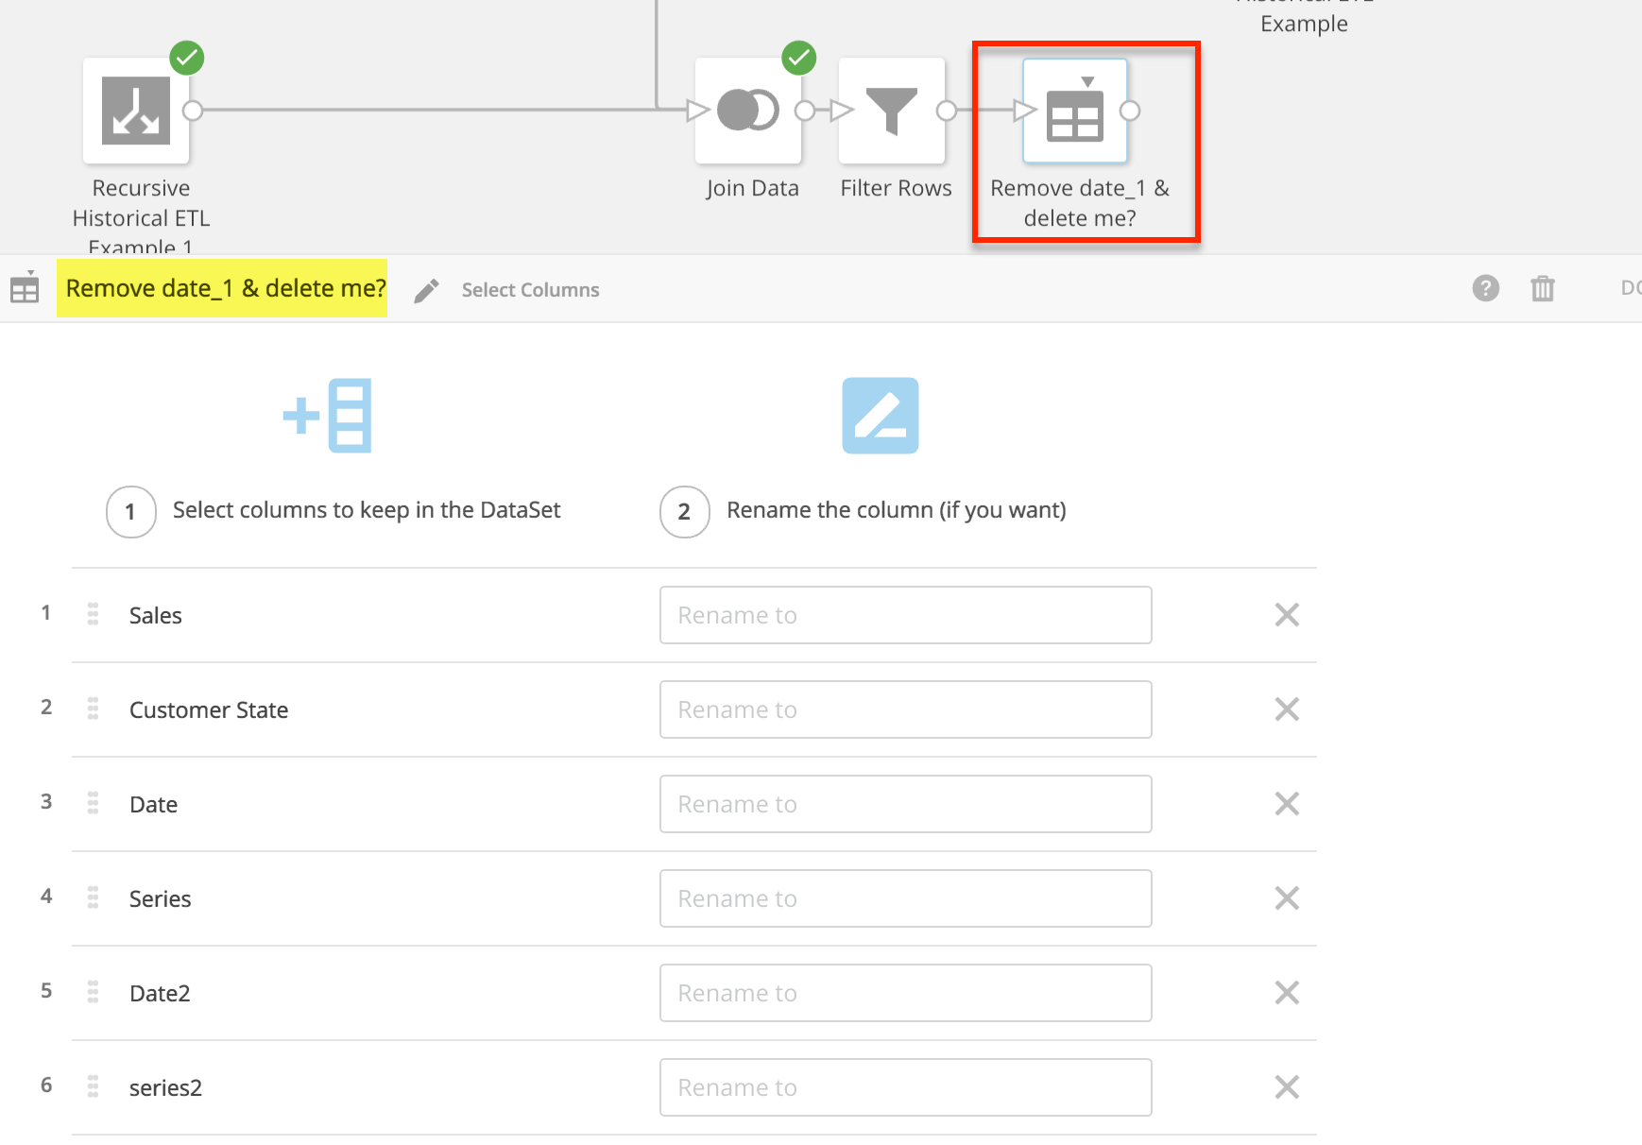Open help via the question mark icon
The width and height of the screenshot is (1642, 1145).
[1486, 288]
